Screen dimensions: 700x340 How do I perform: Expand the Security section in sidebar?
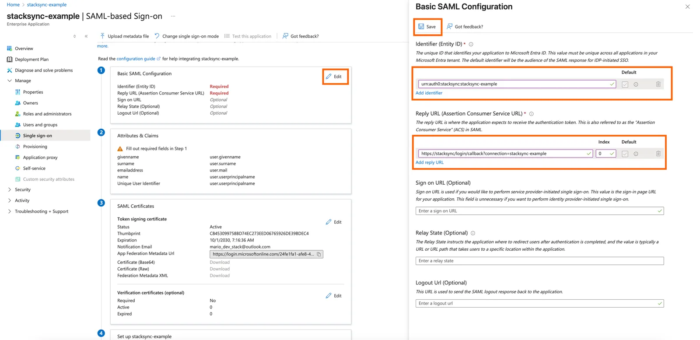click(x=10, y=190)
